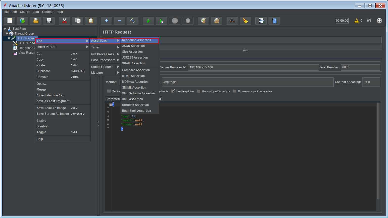Choose Size Assertion

pyautogui.click(x=140, y=52)
